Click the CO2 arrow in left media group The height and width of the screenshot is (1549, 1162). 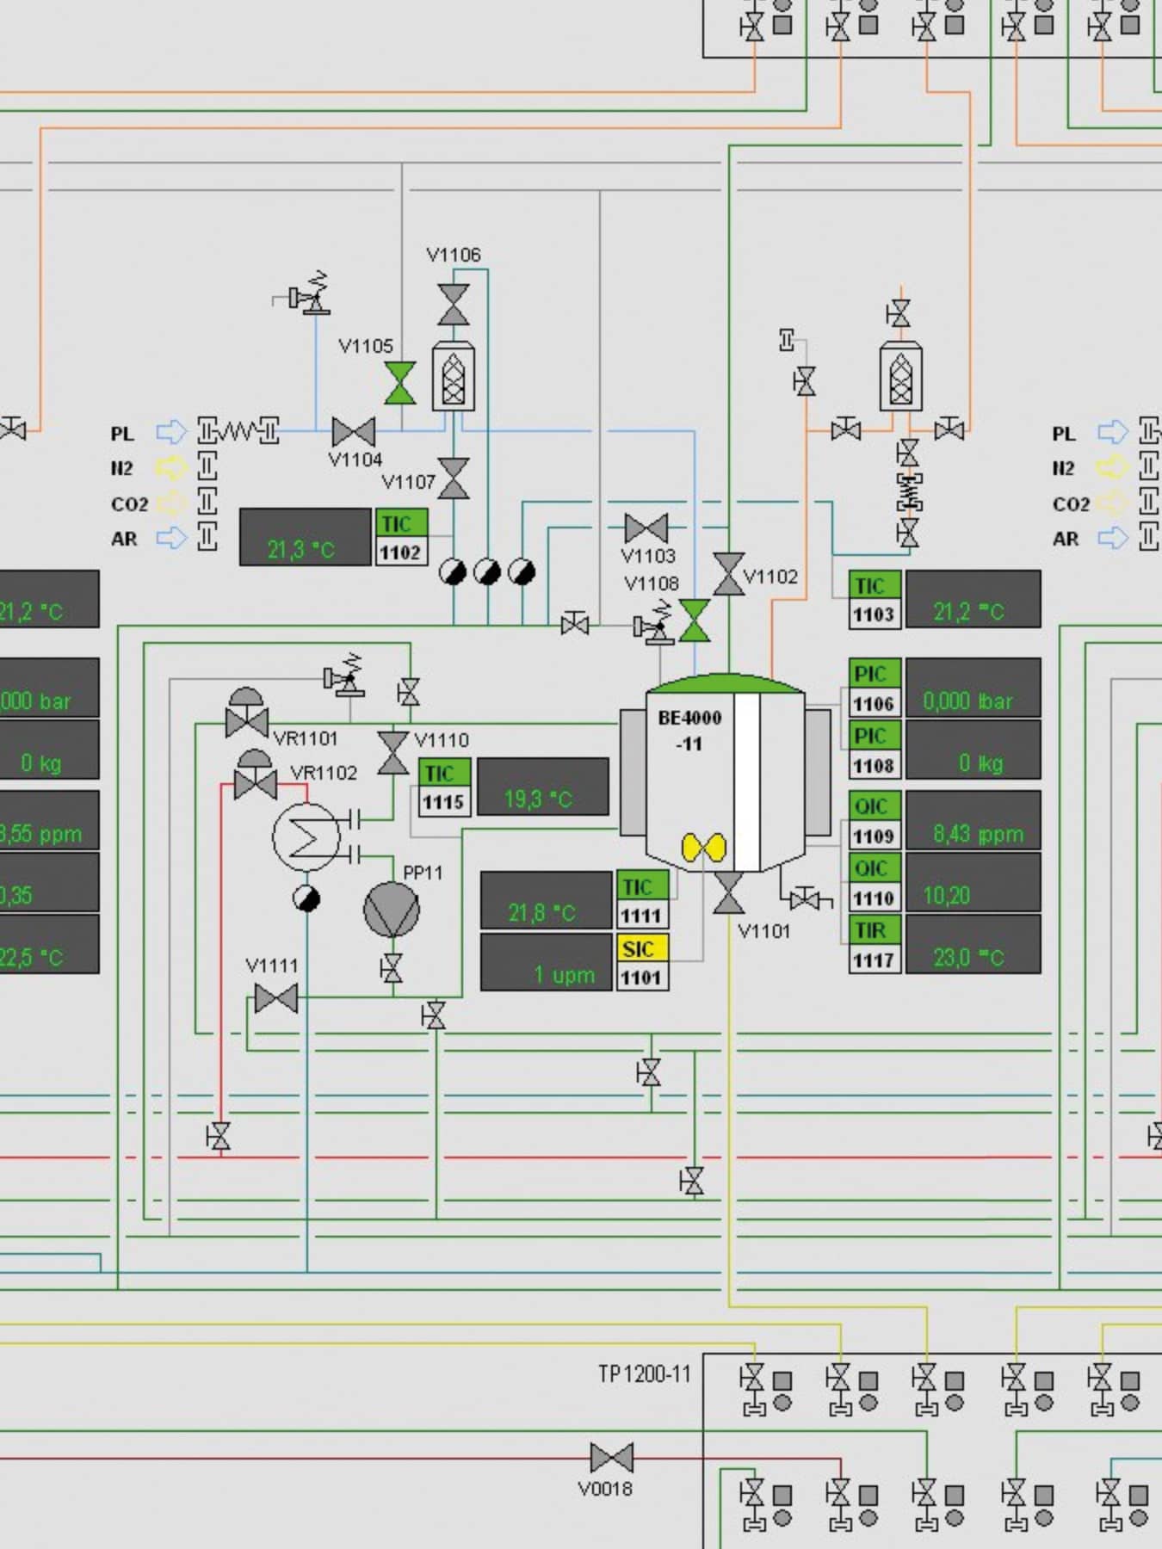[171, 503]
